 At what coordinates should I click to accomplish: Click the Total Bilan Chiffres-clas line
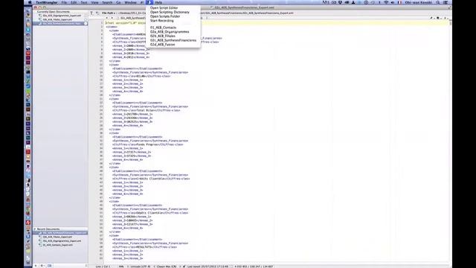click(x=146, y=110)
